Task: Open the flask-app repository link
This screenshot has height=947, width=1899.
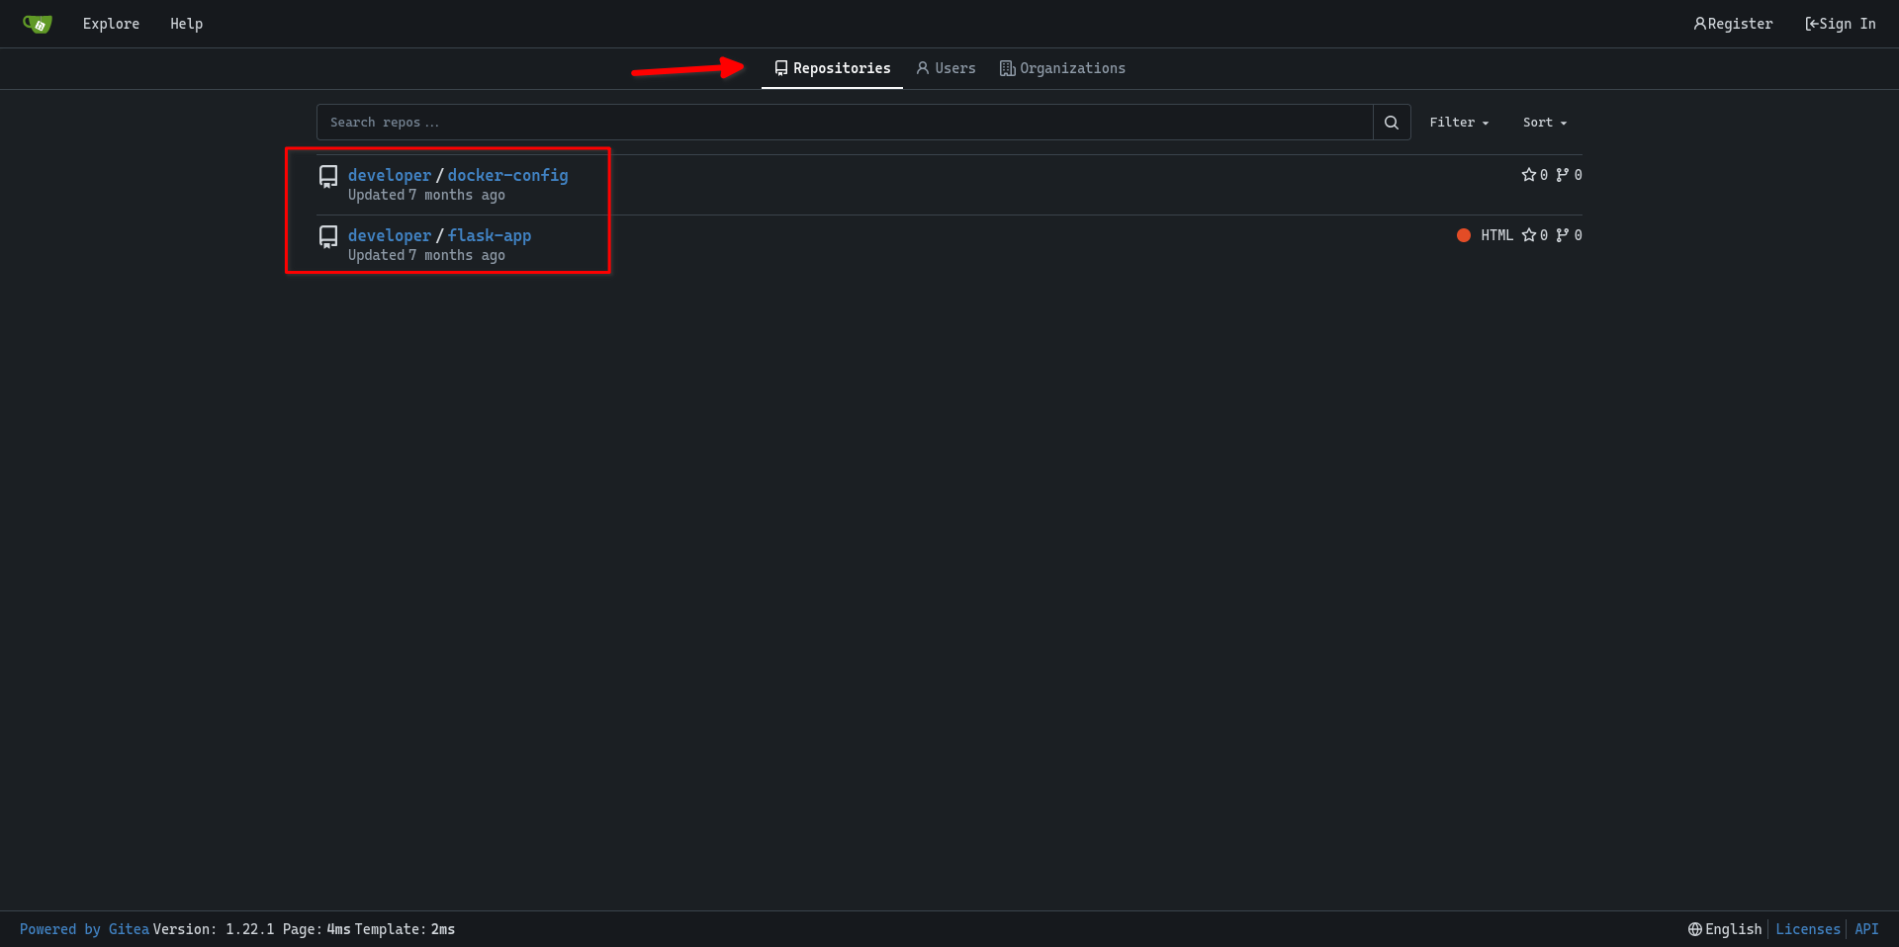Action: pos(489,235)
